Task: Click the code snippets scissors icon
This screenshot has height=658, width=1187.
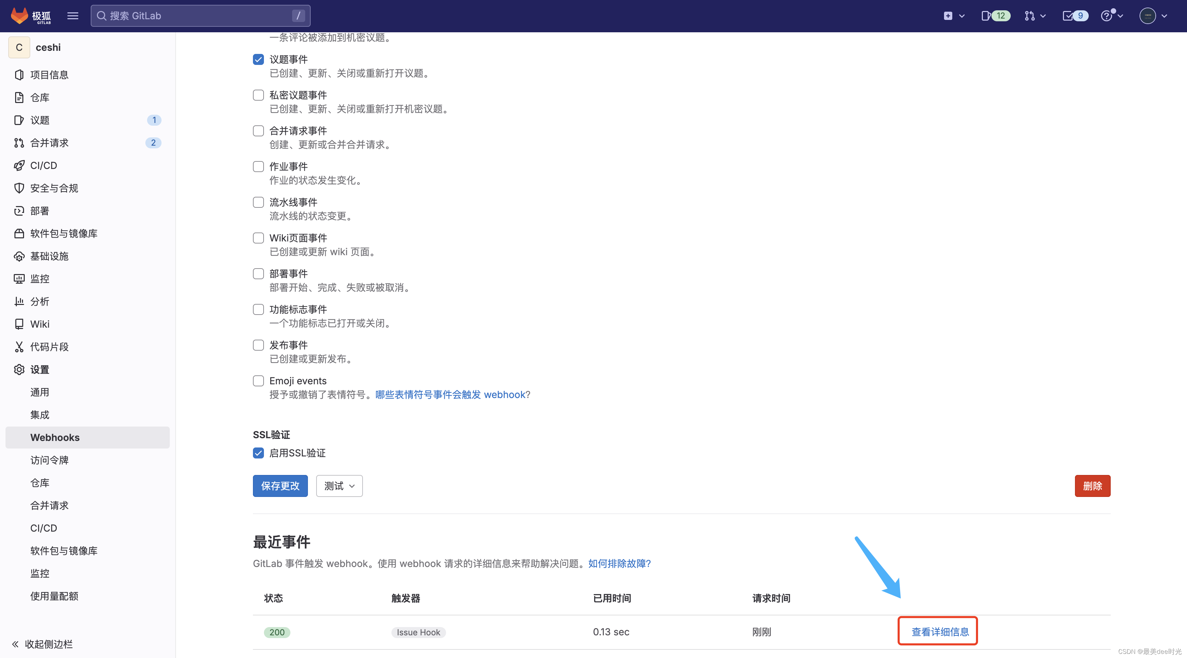Action: click(x=19, y=347)
